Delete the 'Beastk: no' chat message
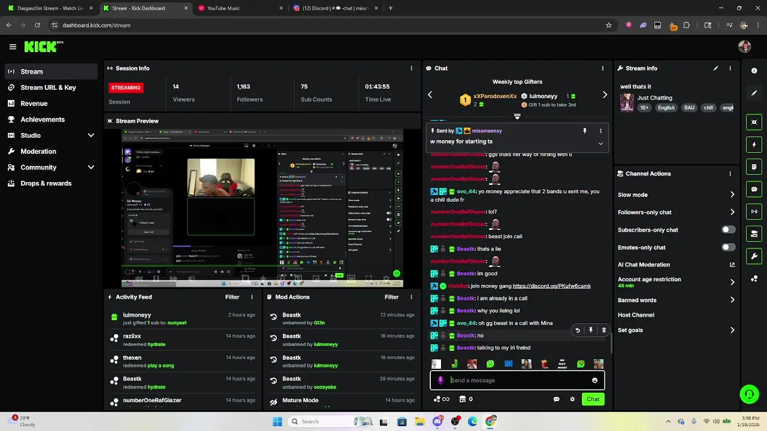 click(x=603, y=330)
